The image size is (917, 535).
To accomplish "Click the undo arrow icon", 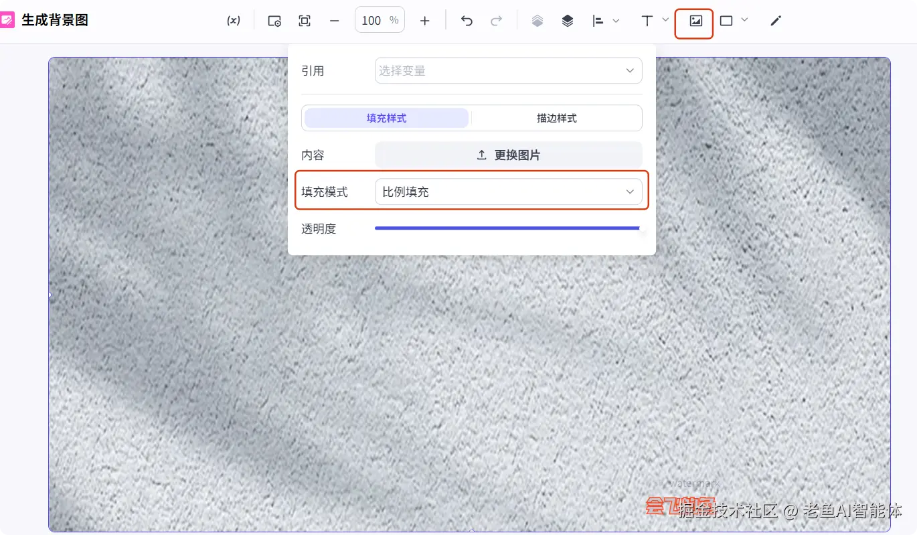I will [467, 21].
